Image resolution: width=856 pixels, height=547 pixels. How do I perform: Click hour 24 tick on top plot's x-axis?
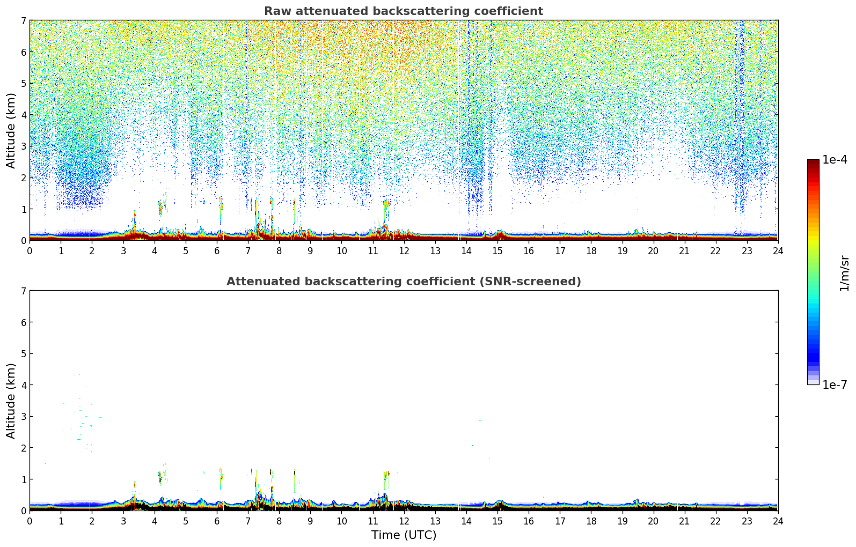click(x=778, y=250)
